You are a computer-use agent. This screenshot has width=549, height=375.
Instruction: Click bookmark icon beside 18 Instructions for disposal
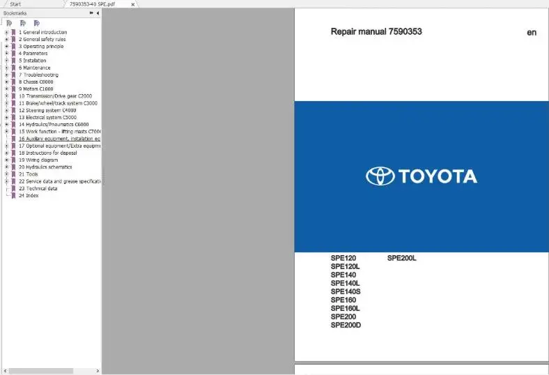(14, 153)
